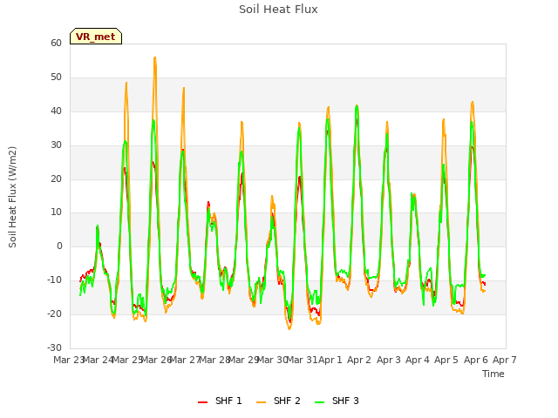
Task: Click the 30 y-axis tick label
Action: coord(56,145)
